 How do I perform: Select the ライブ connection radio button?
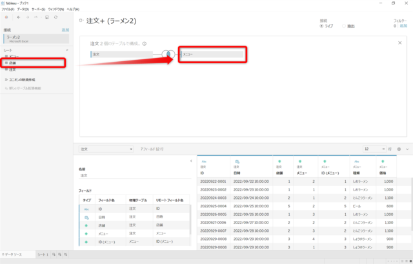coord(321,26)
